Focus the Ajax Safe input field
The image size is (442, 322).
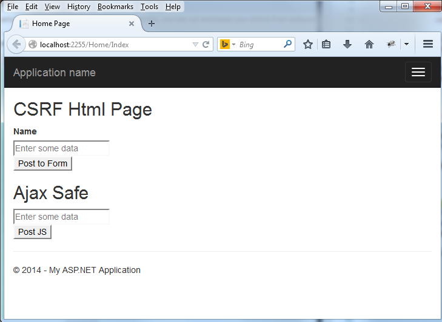(61, 217)
